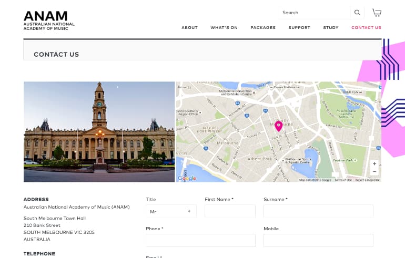
Task: Open the shopping cart icon
Action: point(377,13)
